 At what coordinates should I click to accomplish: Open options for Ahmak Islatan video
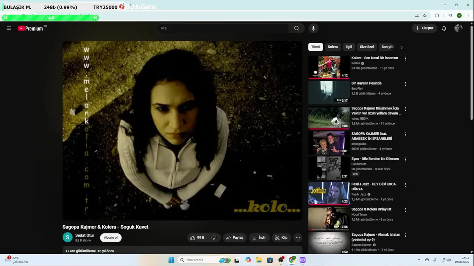pyautogui.click(x=405, y=235)
